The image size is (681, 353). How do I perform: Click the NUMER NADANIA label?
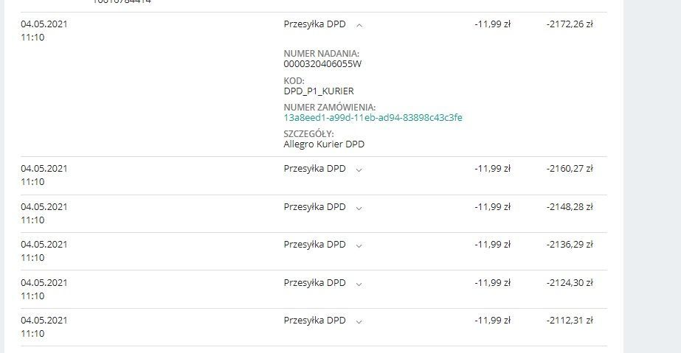click(322, 54)
